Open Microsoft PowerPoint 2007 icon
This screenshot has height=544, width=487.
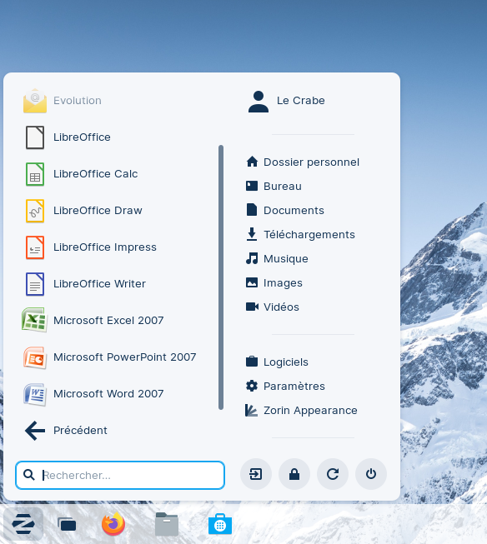click(34, 357)
